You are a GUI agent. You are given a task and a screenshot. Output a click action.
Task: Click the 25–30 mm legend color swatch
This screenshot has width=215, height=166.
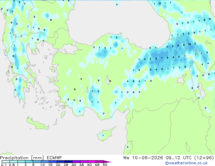69,162
